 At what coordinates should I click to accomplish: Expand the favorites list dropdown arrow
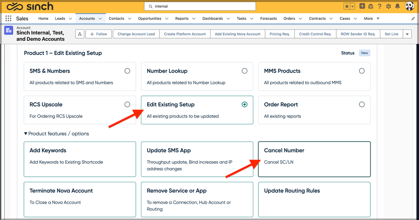pos(352,6)
